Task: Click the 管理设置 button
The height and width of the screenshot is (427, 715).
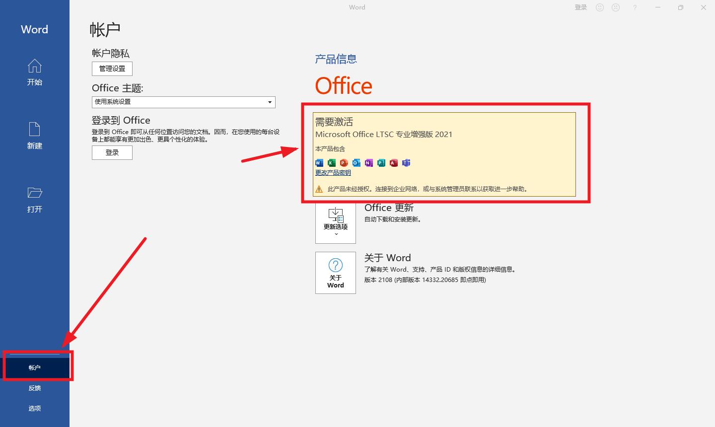Action: (112, 69)
